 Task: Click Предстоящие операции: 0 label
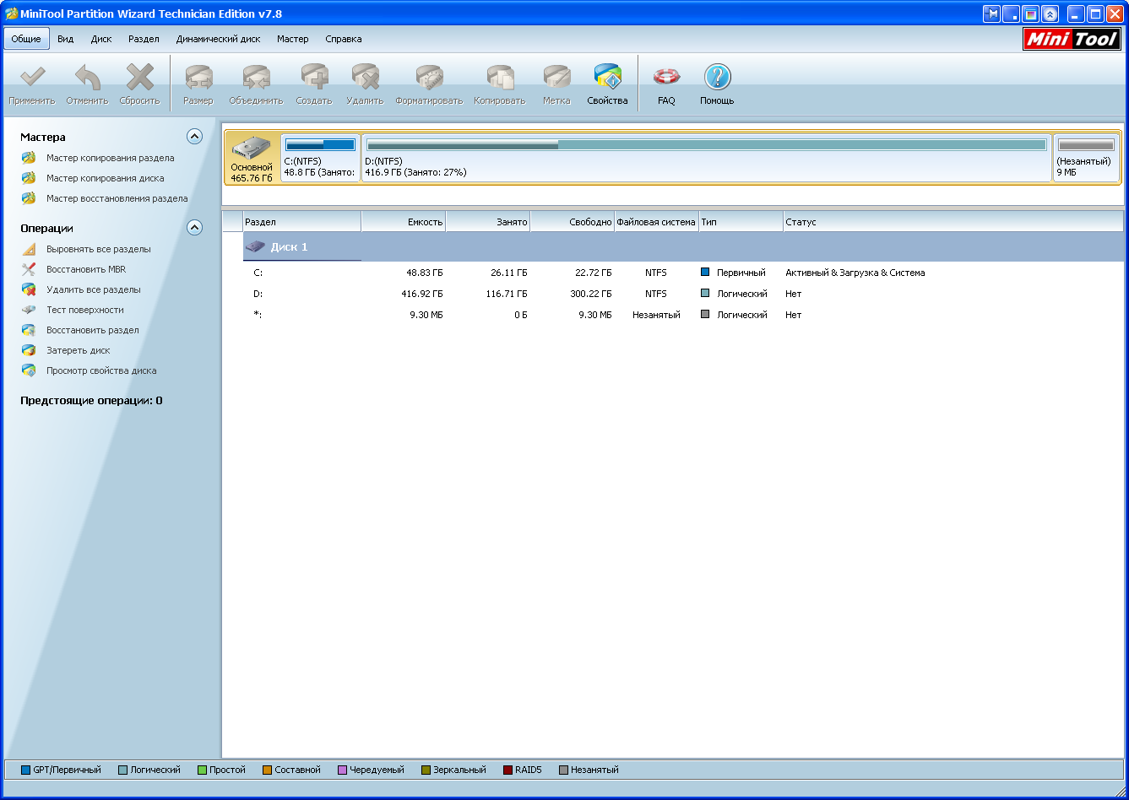tap(91, 401)
